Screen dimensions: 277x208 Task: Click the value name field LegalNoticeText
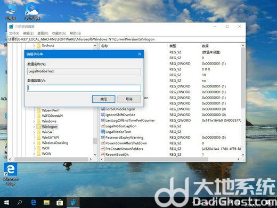coord(84,71)
